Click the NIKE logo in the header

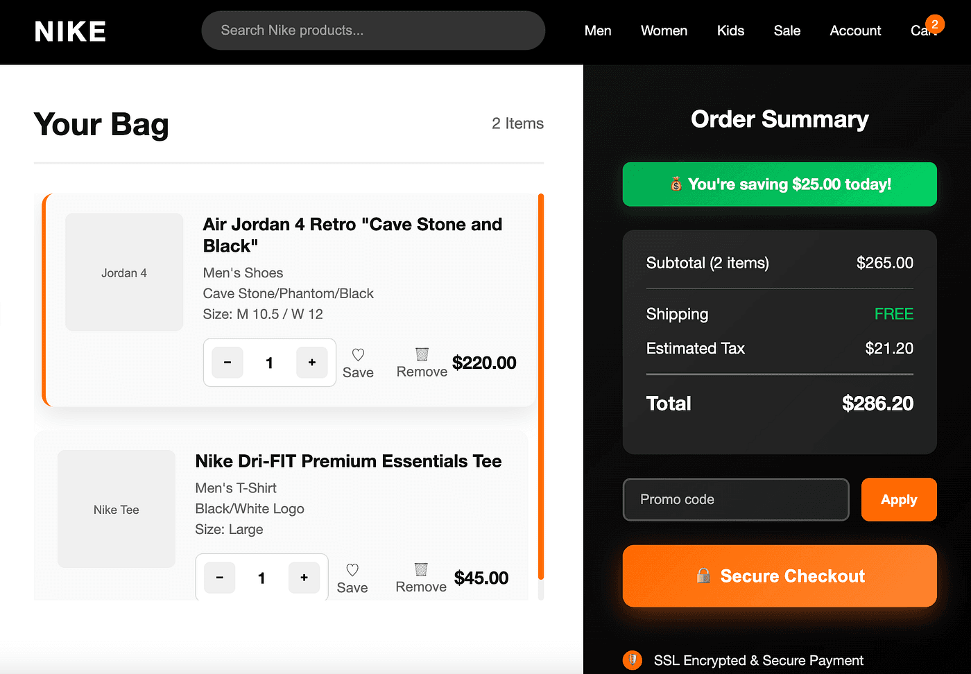(x=70, y=31)
